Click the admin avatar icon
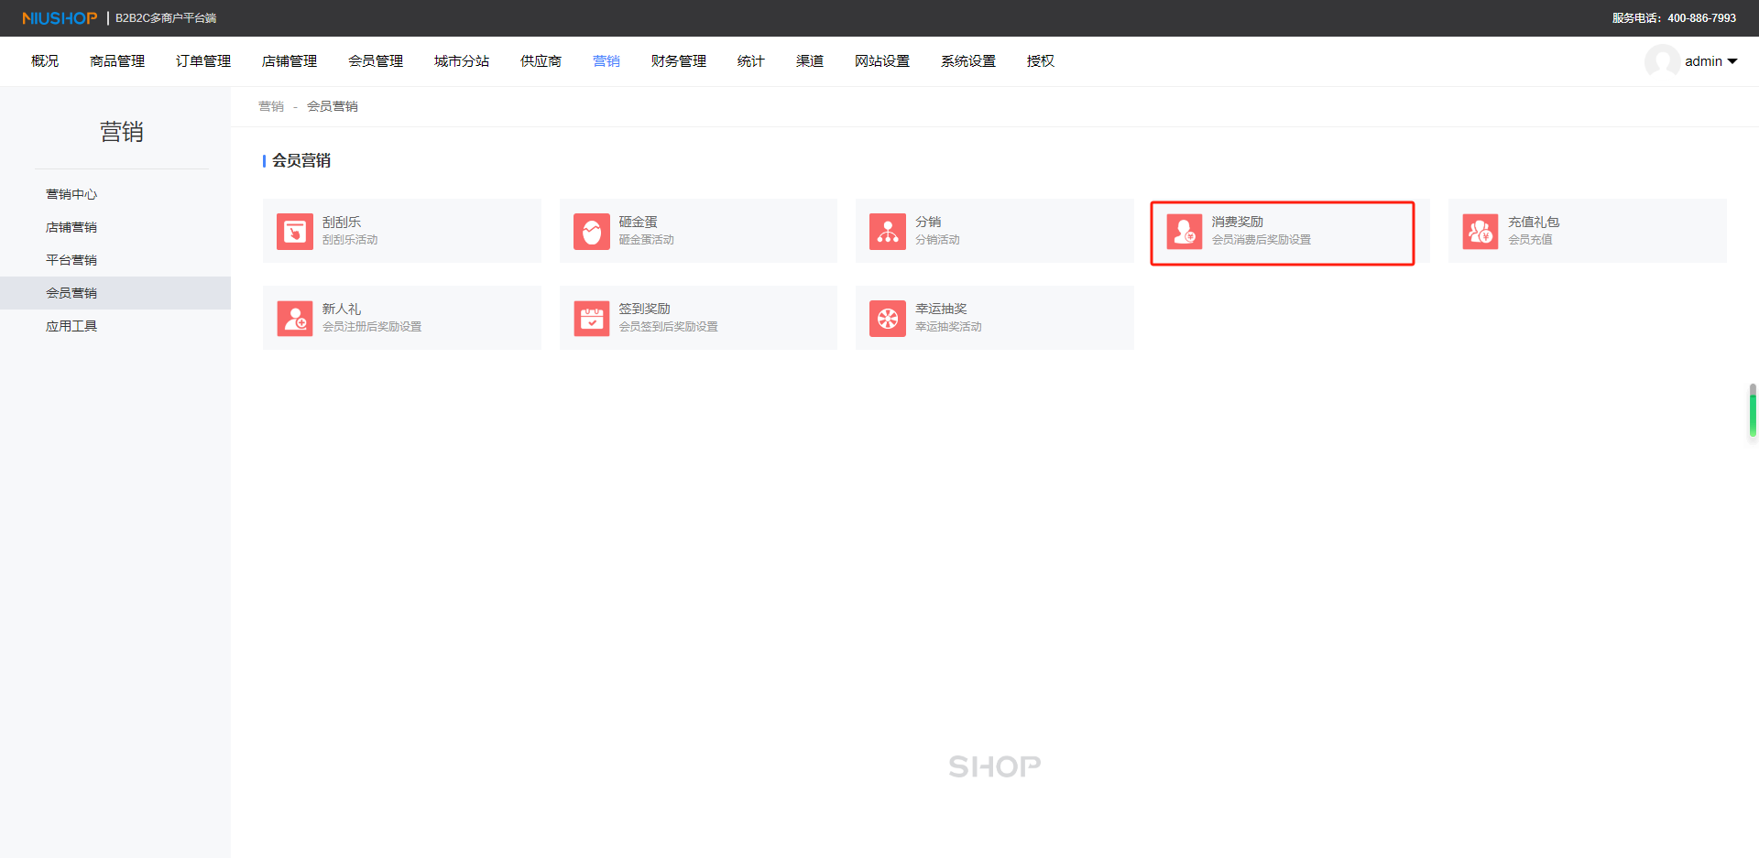This screenshot has height=858, width=1759. 1662,61
